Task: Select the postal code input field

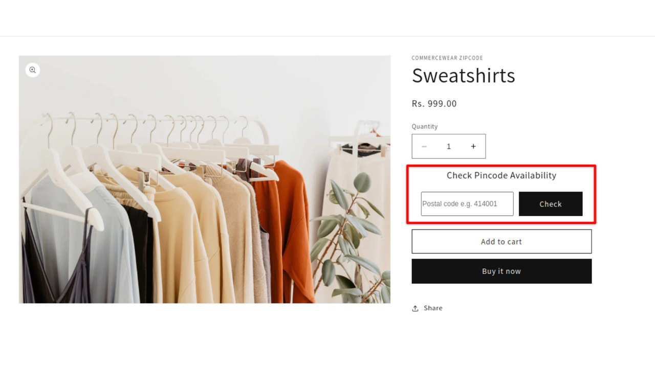Action: (x=467, y=203)
